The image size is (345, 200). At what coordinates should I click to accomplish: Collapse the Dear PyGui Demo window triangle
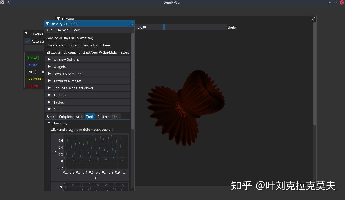[x=48, y=24]
